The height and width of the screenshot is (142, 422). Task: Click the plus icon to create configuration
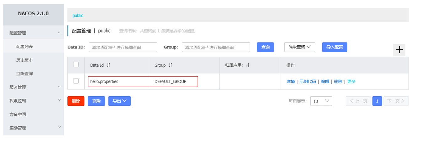point(399,50)
